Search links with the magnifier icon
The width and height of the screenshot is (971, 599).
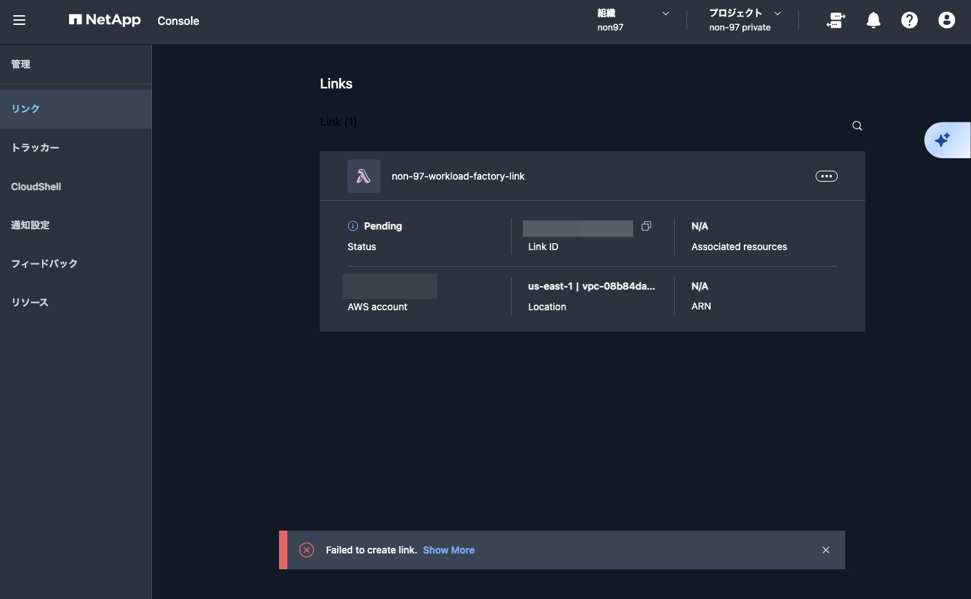[x=857, y=126]
